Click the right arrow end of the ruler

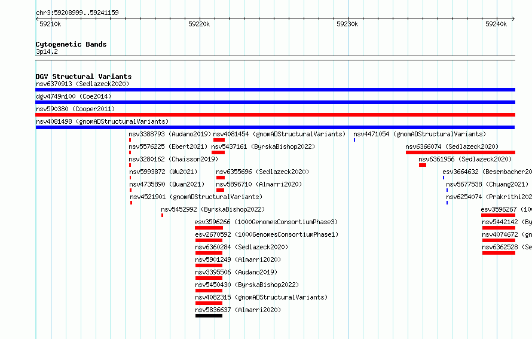point(513,19)
